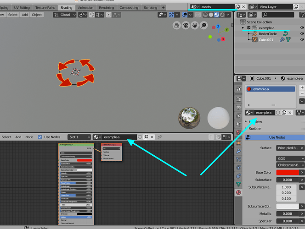Image resolution: width=305 pixels, height=229 pixels.
Task: Remove the material slot with minus
Action: pos(302,93)
